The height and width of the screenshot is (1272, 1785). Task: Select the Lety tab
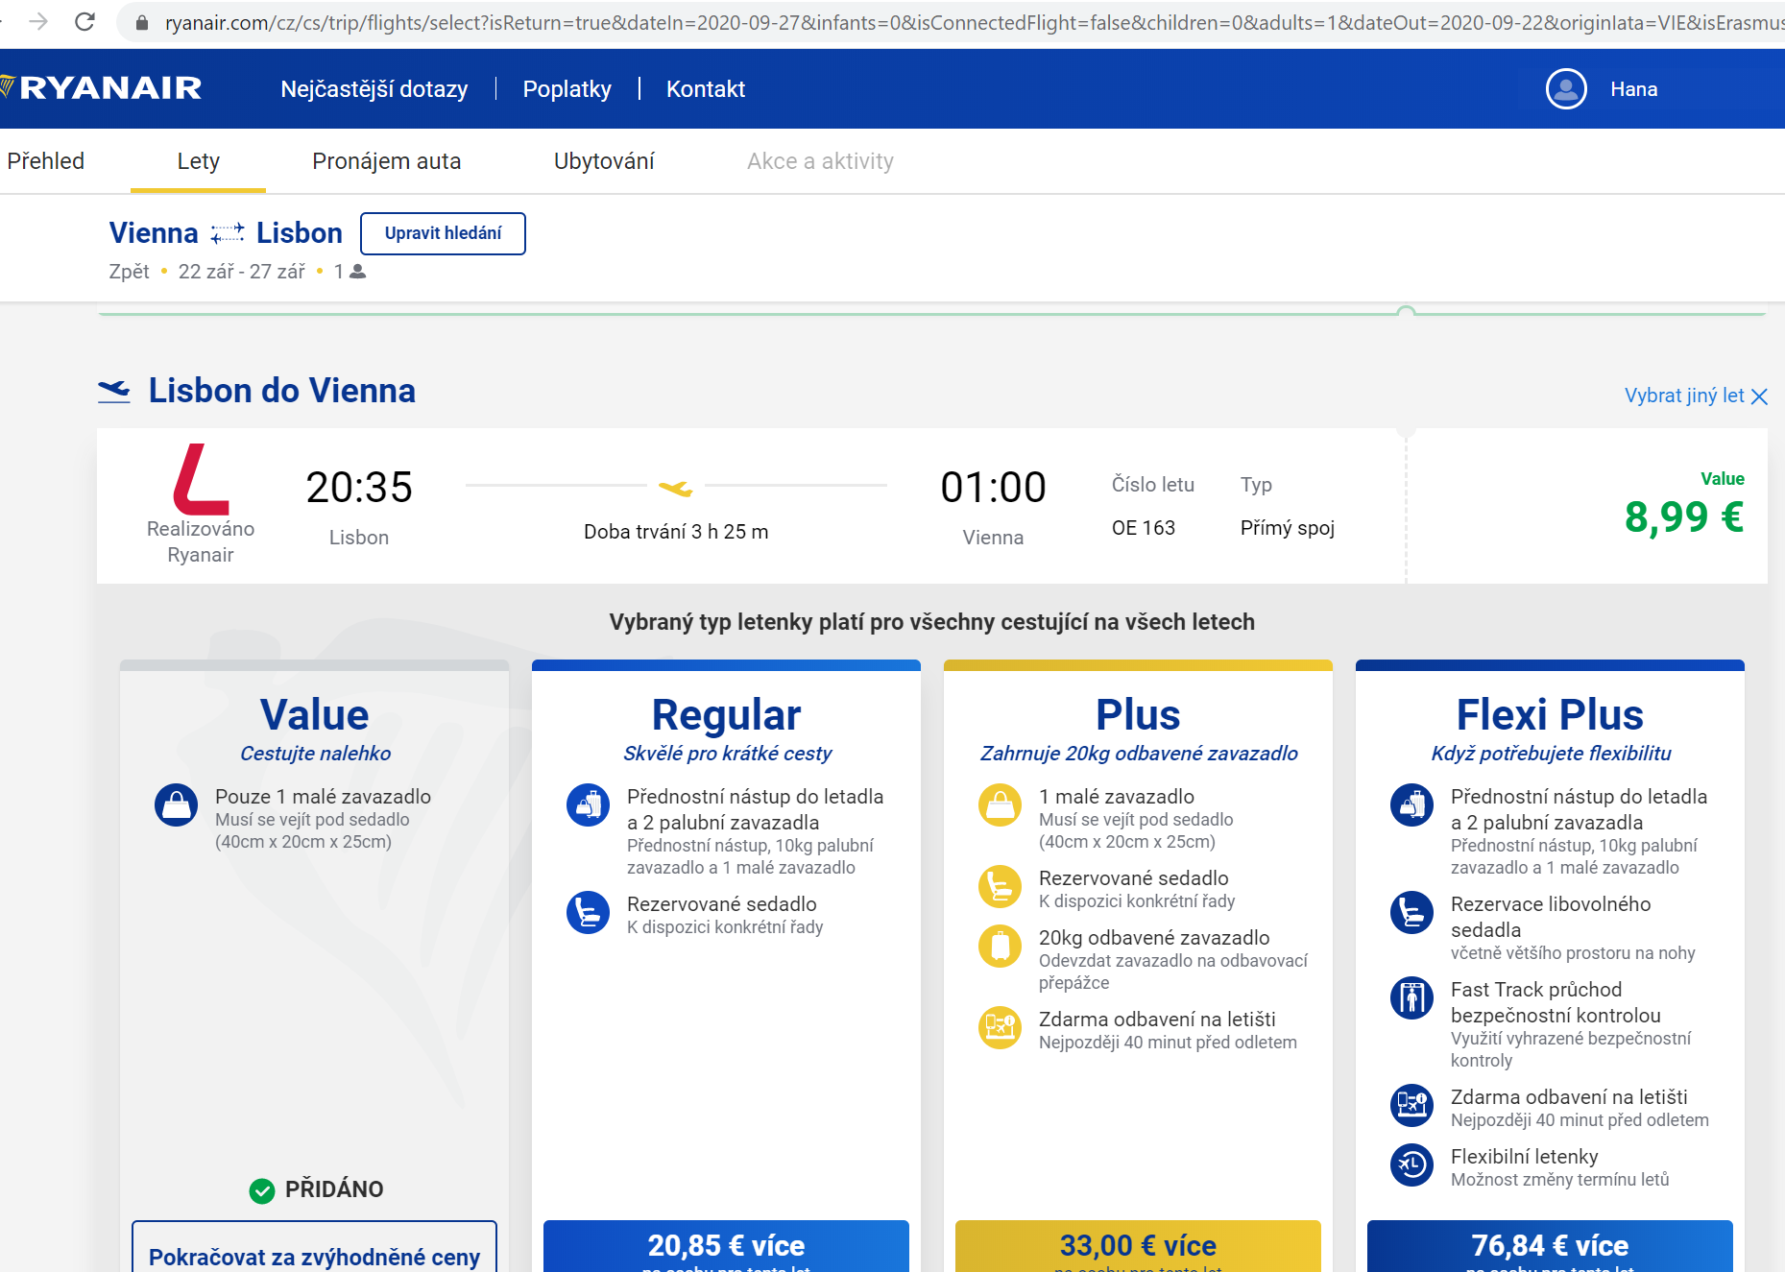[199, 161]
